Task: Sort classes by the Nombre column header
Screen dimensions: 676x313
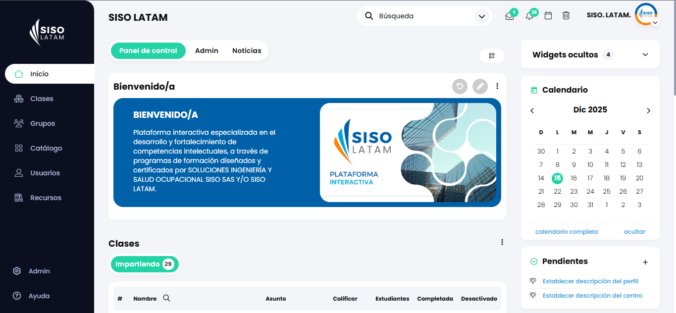Action: (145, 299)
